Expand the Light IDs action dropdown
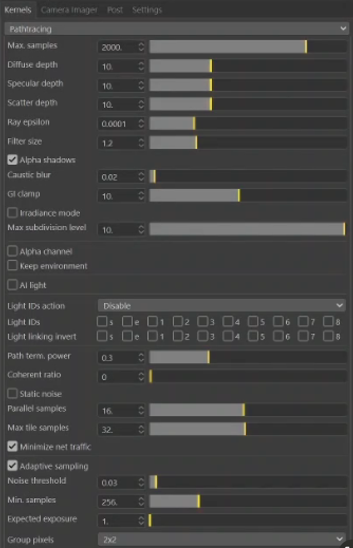The image size is (353, 548). point(221,306)
